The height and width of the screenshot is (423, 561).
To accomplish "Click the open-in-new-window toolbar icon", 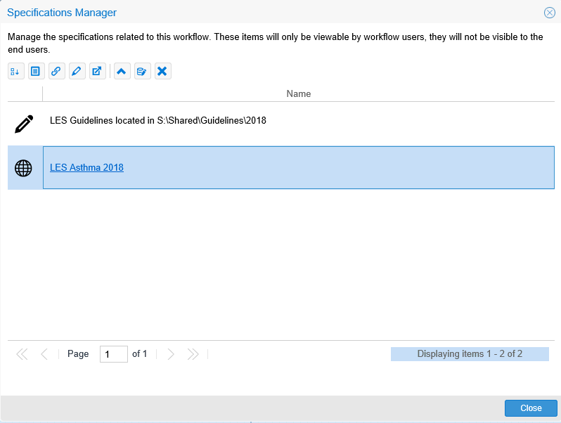I will pyautogui.click(x=98, y=71).
